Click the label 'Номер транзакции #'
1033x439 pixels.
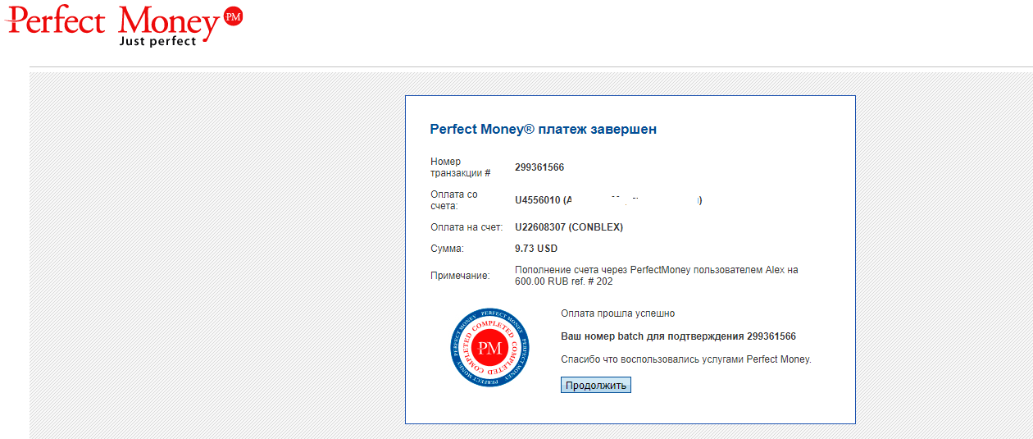pyautogui.click(x=461, y=167)
